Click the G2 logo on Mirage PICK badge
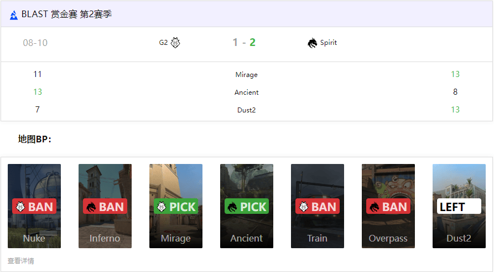Screen dimensions: 494x272 162,207
